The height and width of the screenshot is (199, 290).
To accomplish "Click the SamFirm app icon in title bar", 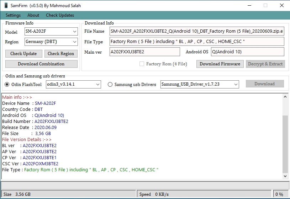I will tap(6, 5).
